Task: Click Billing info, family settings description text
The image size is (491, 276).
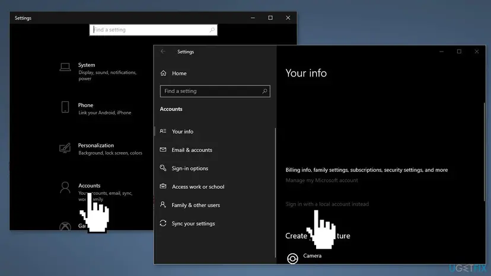Action: [366, 170]
